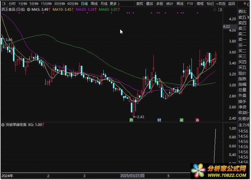Add stock via +自选 button
The height and width of the screenshot is (180, 251).
click(x=221, y=3)
